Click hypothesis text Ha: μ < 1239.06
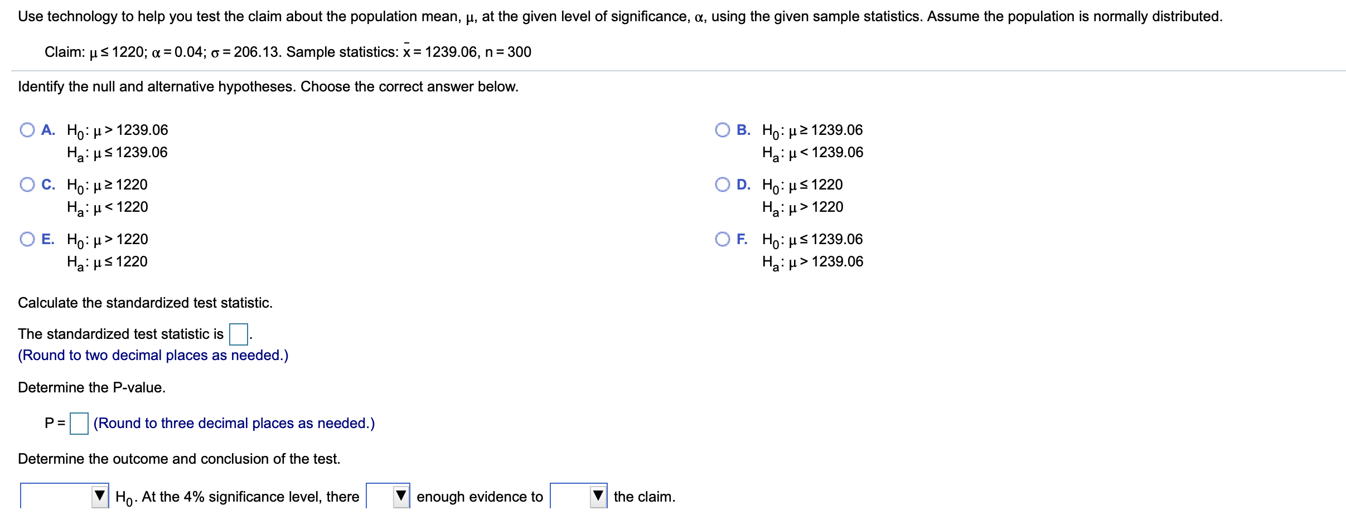The image size is (1346, 515). click(x=812, y=152)
